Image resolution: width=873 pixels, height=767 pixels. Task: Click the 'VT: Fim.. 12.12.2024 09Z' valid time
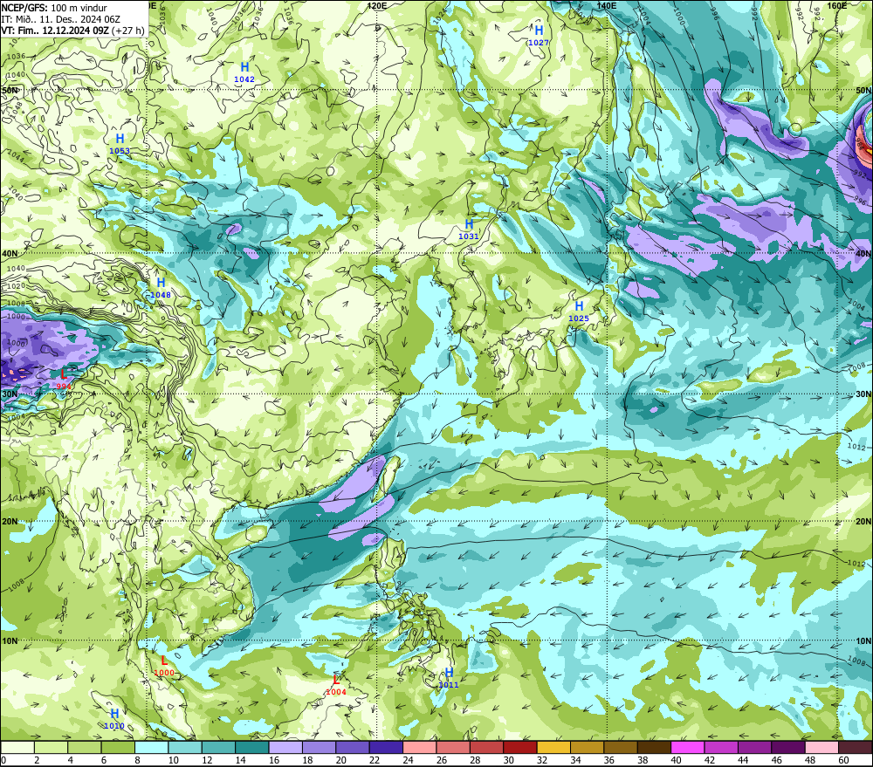[x=55, y=30]
